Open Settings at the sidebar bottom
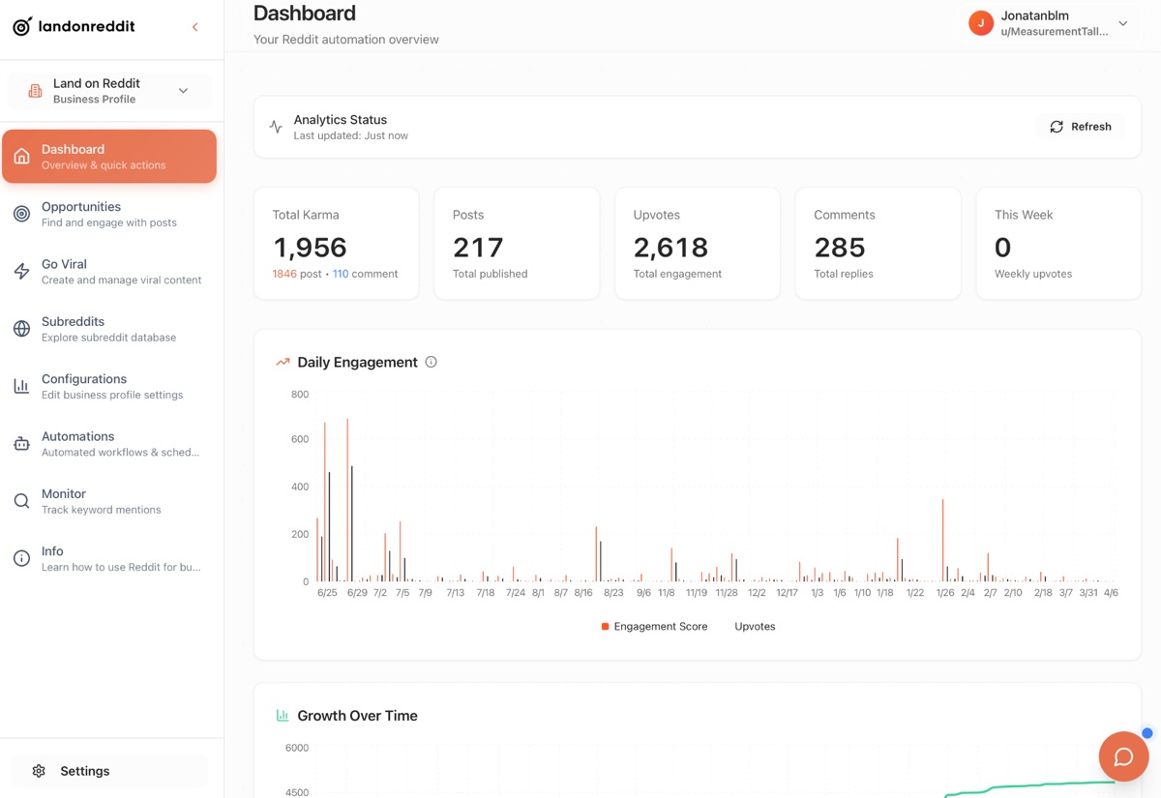 (109, 771)
